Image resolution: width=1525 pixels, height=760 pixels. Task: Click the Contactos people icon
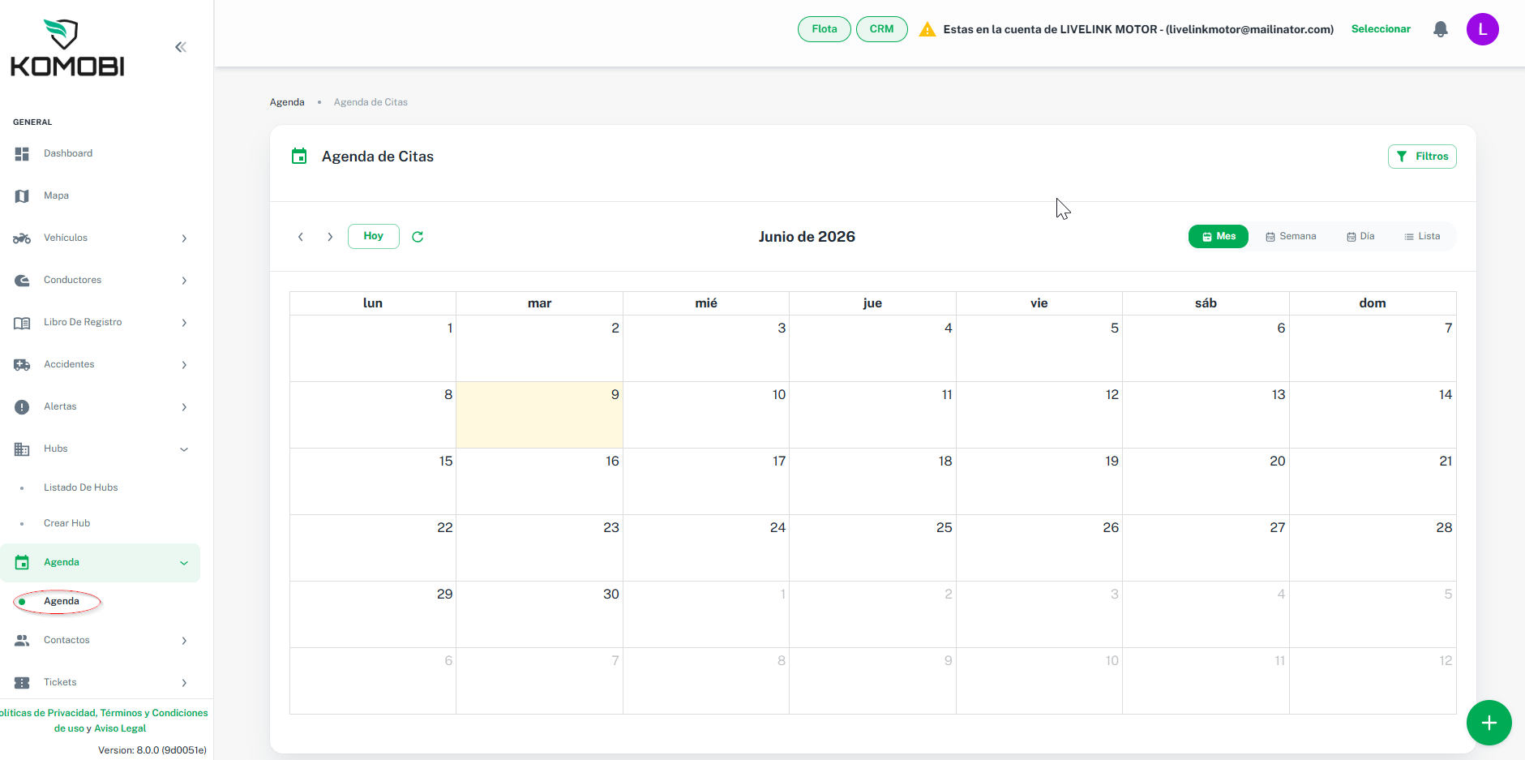[22, 640]
